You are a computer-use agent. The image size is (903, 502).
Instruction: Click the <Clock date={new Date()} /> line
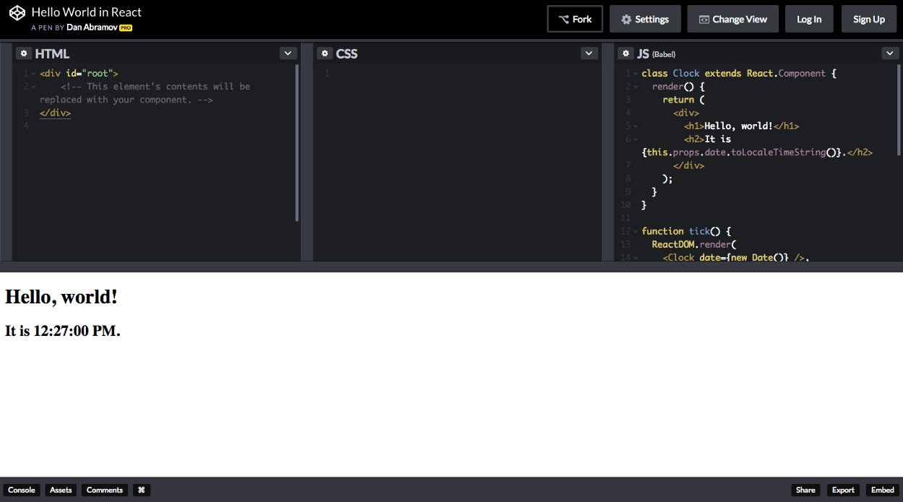click(735, 257)
